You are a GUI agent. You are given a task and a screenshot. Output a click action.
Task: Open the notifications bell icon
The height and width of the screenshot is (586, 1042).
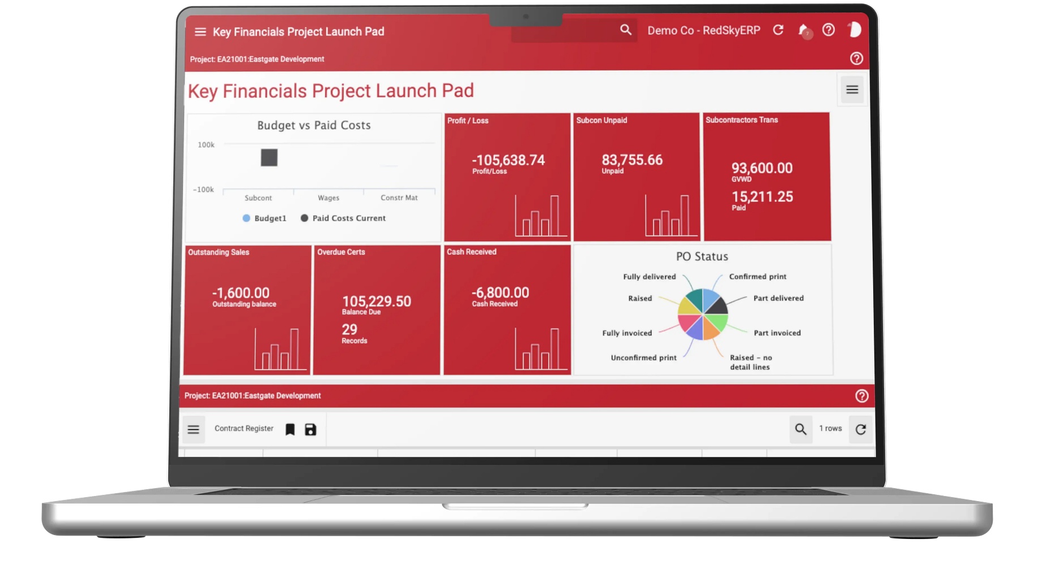[x=804, y=31]
